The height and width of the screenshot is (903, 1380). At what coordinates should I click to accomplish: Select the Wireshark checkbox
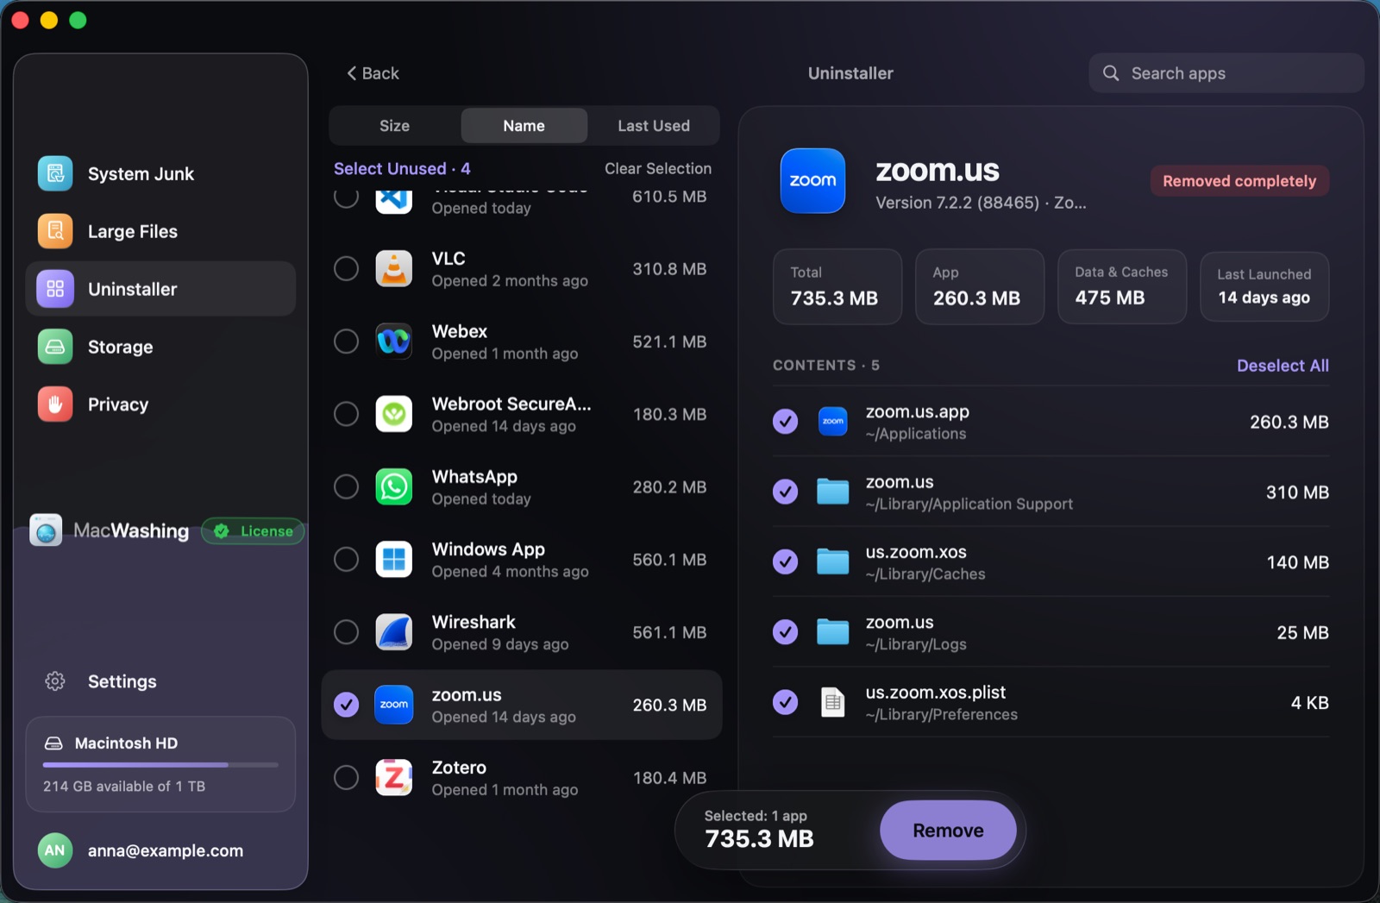coord(347,632)
